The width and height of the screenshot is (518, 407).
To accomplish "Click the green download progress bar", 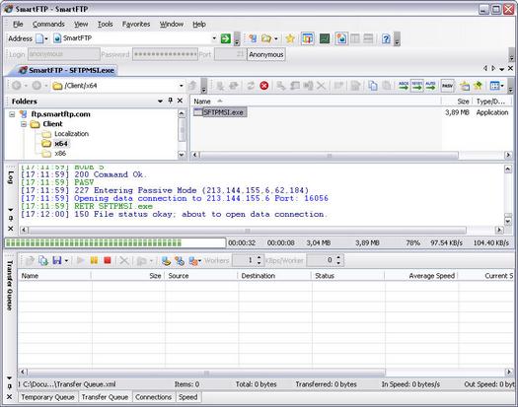I will pyautogui.click(x=115, y=243).
